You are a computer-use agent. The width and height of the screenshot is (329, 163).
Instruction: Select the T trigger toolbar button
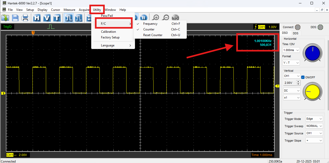pyautogui.click(x=57, y=18)
